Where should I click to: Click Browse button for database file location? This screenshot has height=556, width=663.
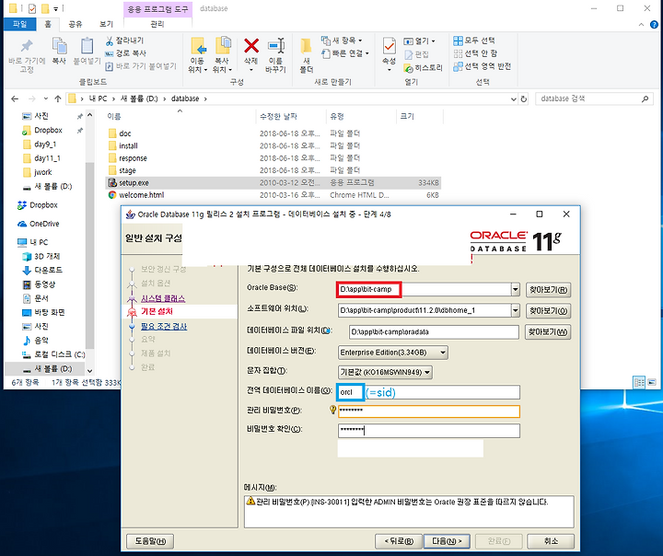pos(548,331)
